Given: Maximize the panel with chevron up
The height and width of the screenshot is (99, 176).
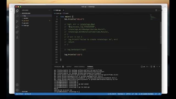Looking at the screenshot, I should (x=157, y=67).
